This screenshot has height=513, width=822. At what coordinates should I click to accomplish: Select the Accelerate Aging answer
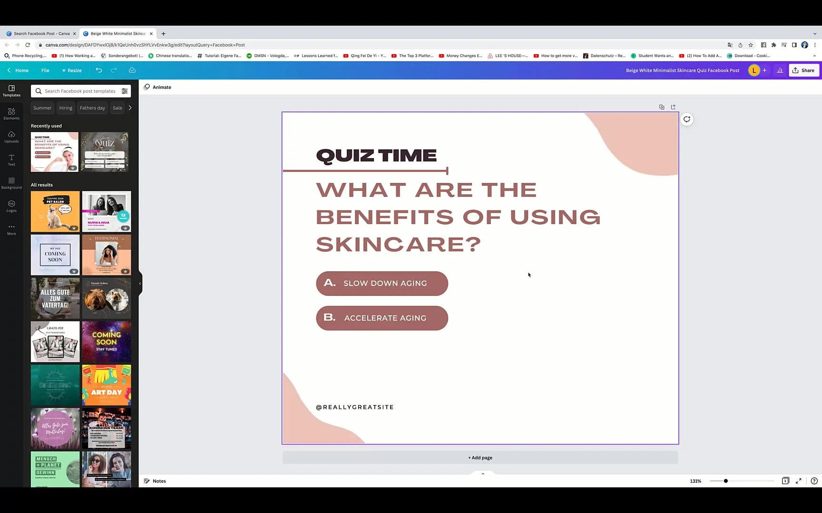point(382,318)
